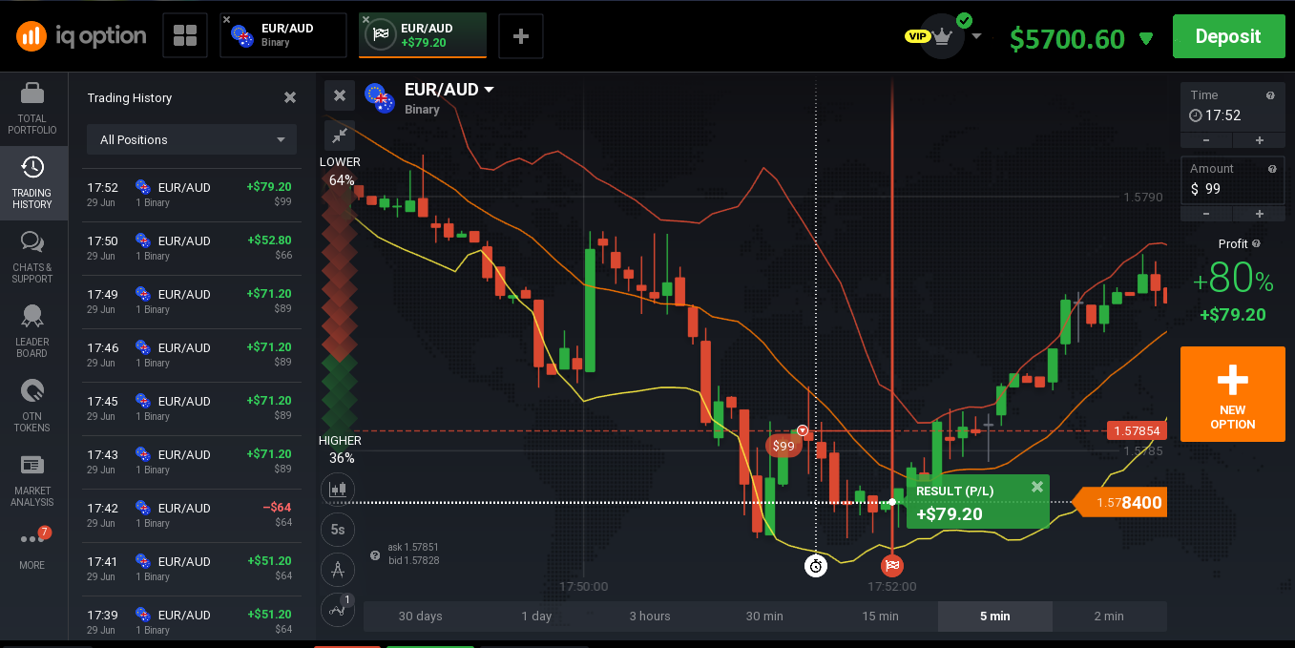Screen dimensions: 1295x648
Task: Select the 5 min chart range
Action: (x=994, y=616)
